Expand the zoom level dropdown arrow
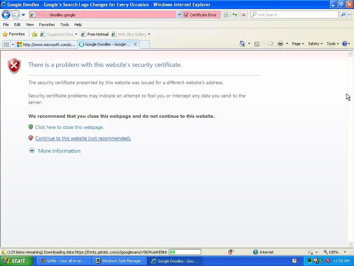The image size is (354, 266). point(345,252)
